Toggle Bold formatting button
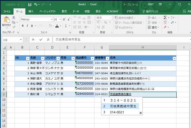The image size is (191, 128). point(22,26)
